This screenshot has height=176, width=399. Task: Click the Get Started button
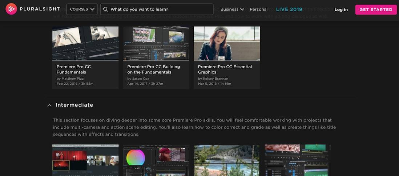[376, 10]
